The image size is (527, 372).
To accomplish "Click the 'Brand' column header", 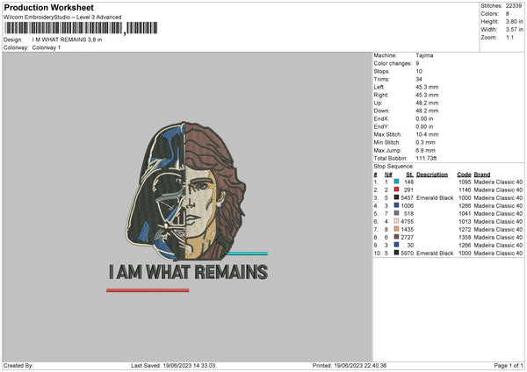I will click(x=482, y=175).
